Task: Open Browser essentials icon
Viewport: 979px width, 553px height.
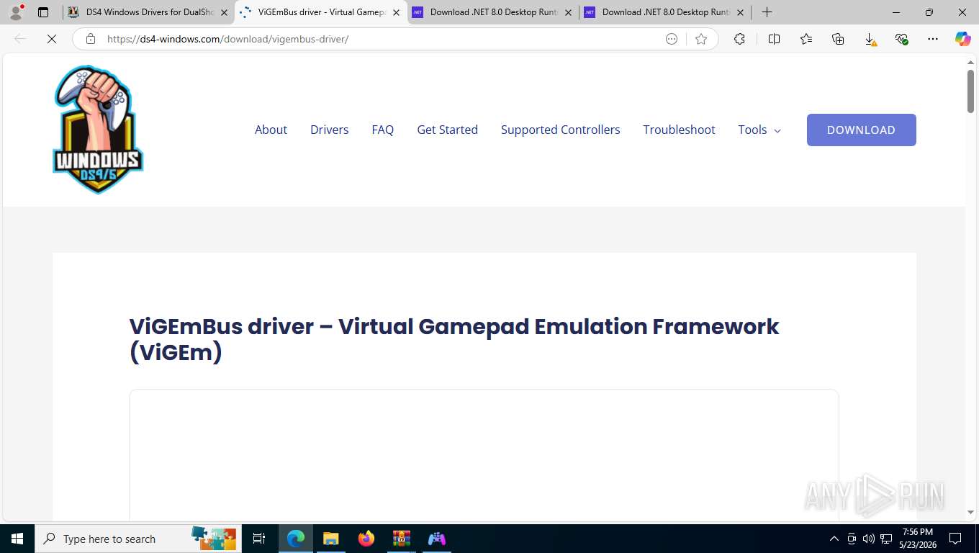Action: (x=901, y=39)
